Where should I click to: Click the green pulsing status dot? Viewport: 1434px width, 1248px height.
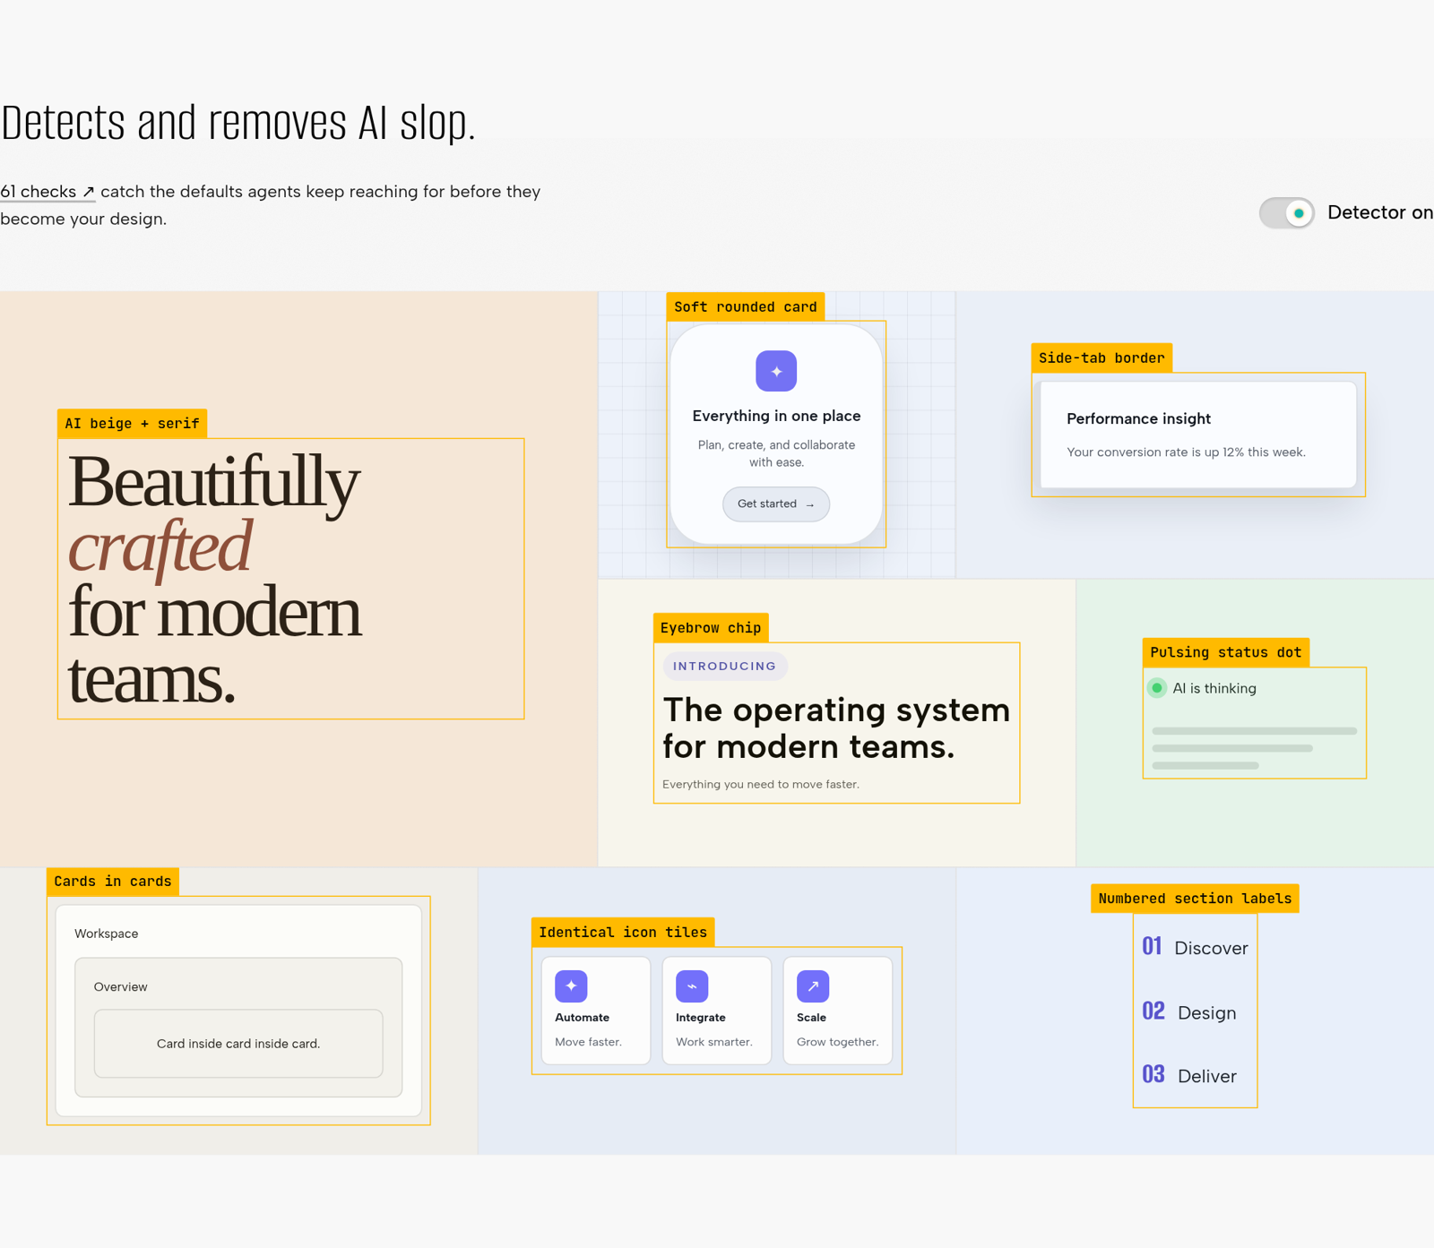tap(1157, 688)
